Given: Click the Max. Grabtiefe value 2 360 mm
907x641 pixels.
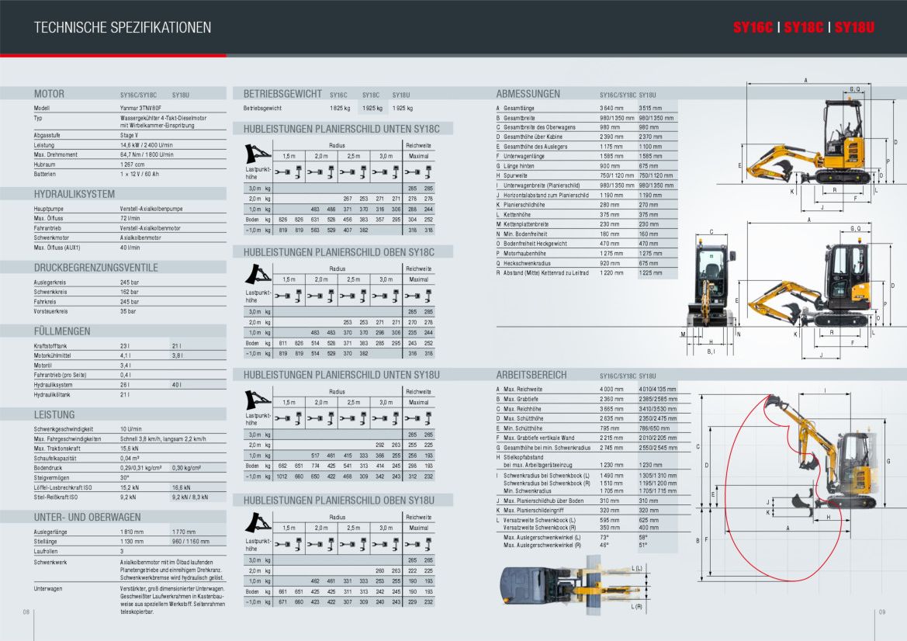Looking at the screenshot, I should [611, 399].
